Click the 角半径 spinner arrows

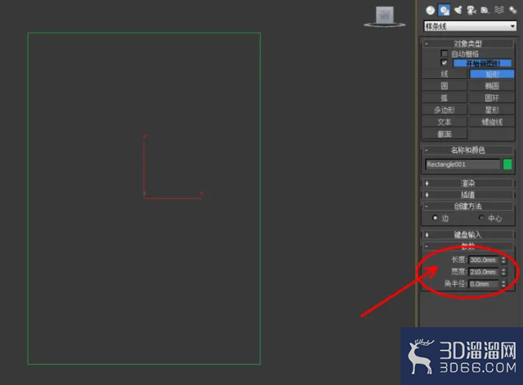click(503, 284)
